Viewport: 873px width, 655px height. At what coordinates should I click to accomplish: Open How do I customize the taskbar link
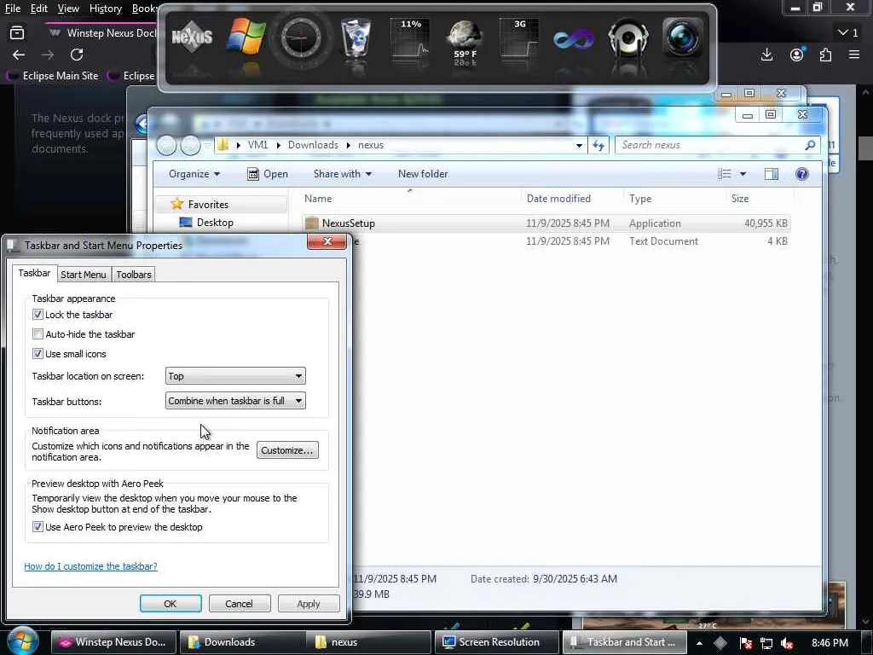click(90, 566)
